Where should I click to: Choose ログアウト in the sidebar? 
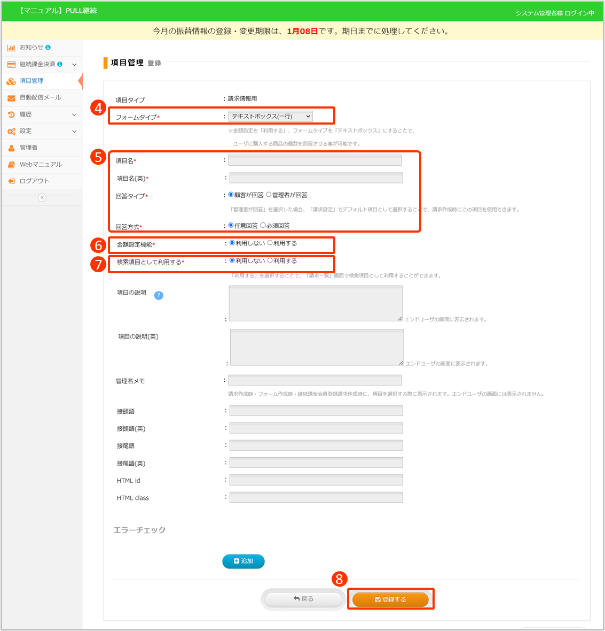[x=34, y=181]
